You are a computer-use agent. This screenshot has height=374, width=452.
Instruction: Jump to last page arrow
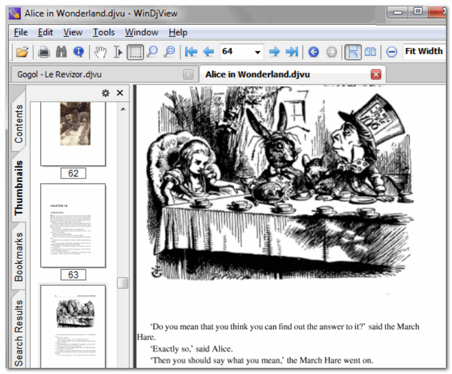pos(292,52)
